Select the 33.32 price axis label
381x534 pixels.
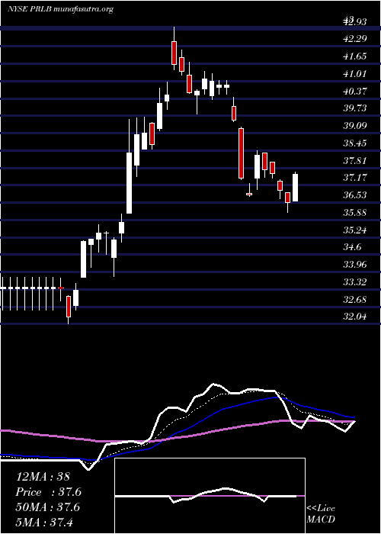(x=355, y=282)
